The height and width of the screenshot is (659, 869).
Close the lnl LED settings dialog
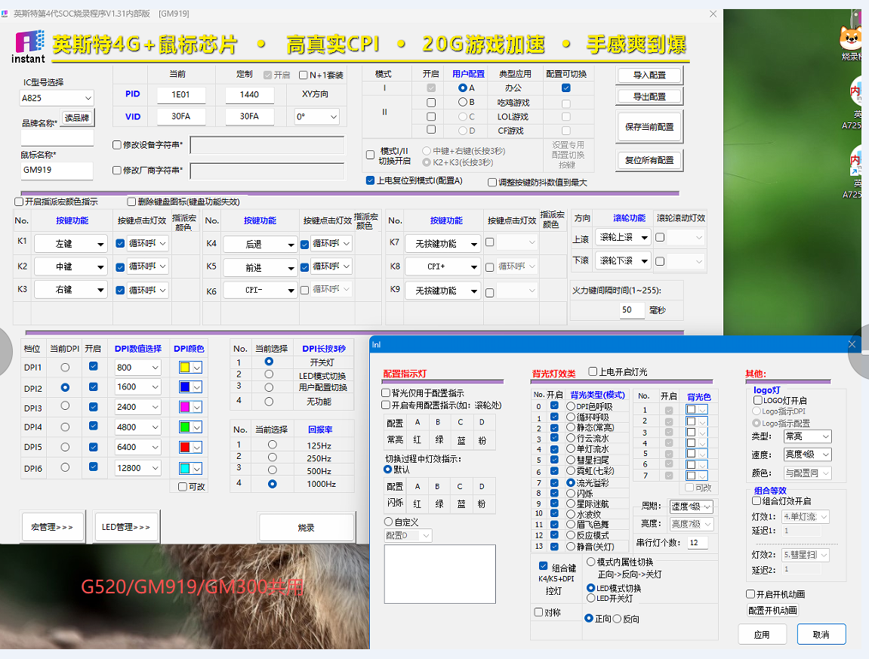pyautogui.click(x=852, y=344)
